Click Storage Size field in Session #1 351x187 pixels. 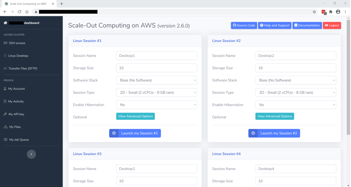157,68
